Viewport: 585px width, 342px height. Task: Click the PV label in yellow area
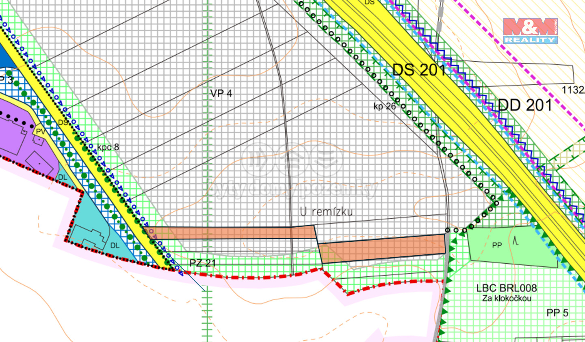click(x=40, y=131)
